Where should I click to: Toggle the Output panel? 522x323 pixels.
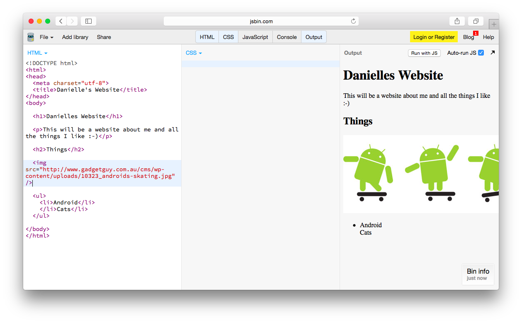click(314, 37)
